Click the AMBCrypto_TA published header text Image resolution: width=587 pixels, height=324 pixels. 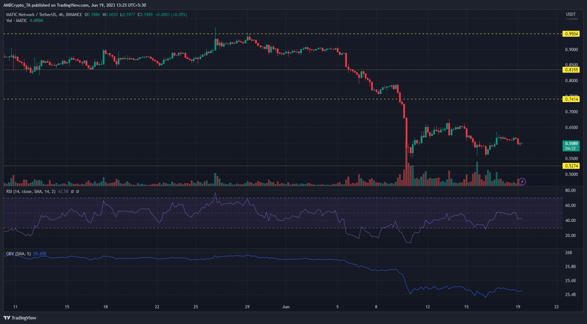(75, 5)
